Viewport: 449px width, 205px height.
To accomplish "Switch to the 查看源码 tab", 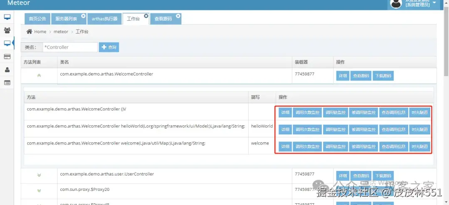I will pos(165,19).
